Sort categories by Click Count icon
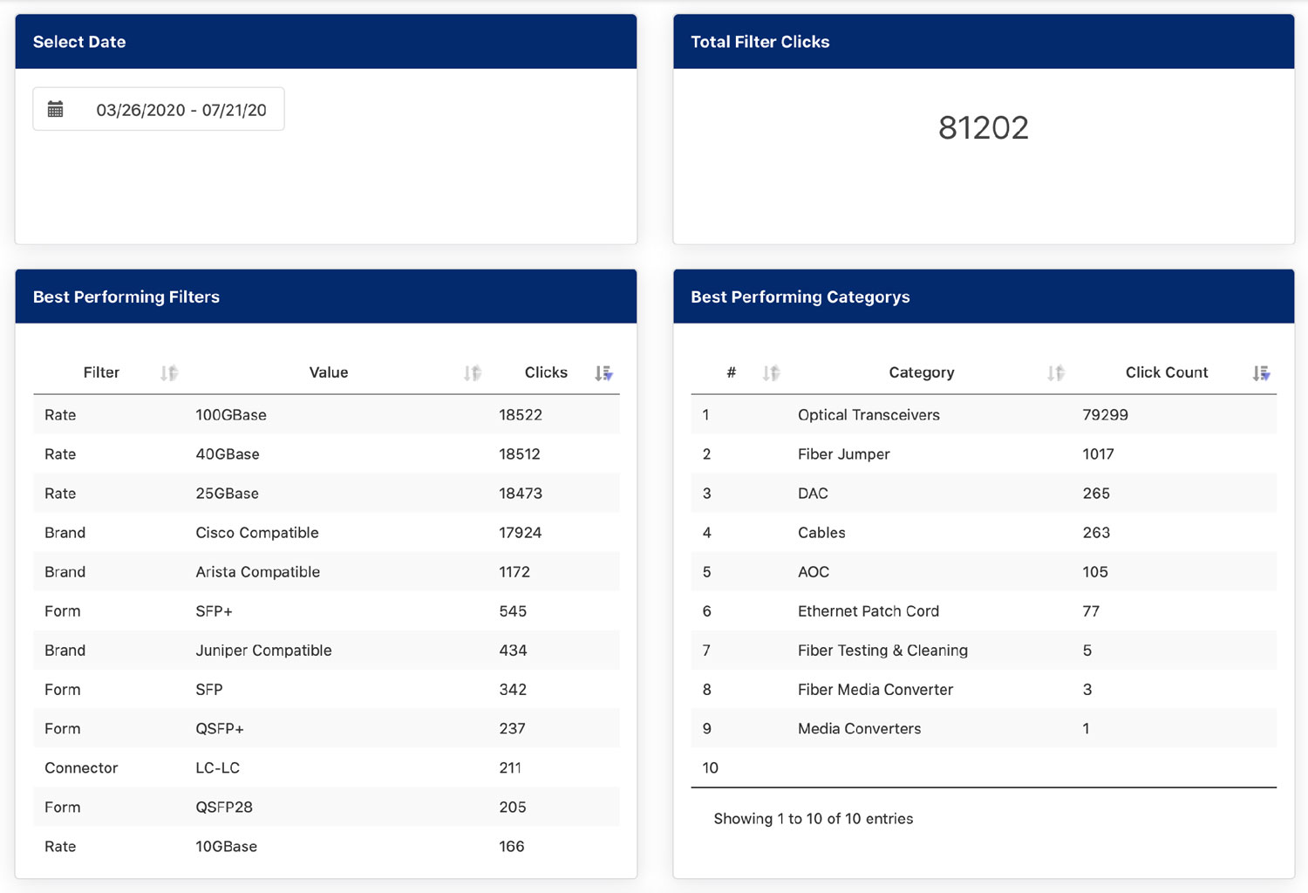Screen dimensions: 1308x893 tap(1261, 373)
